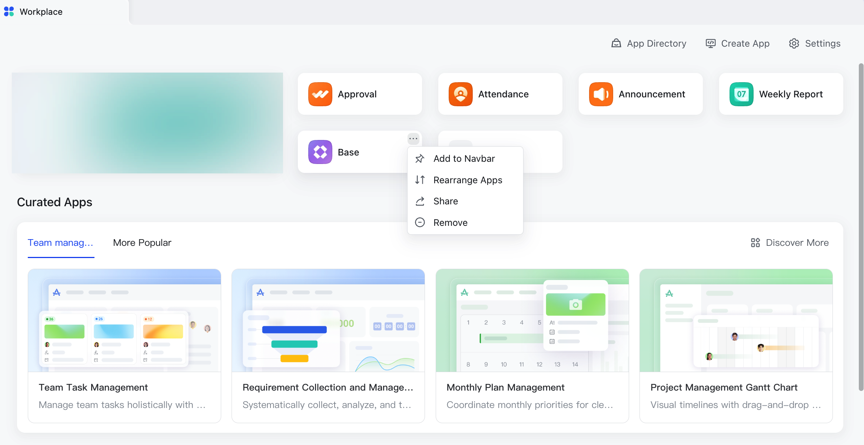Click the Settings link text
The image size is (864, 445).
[823, 43]
